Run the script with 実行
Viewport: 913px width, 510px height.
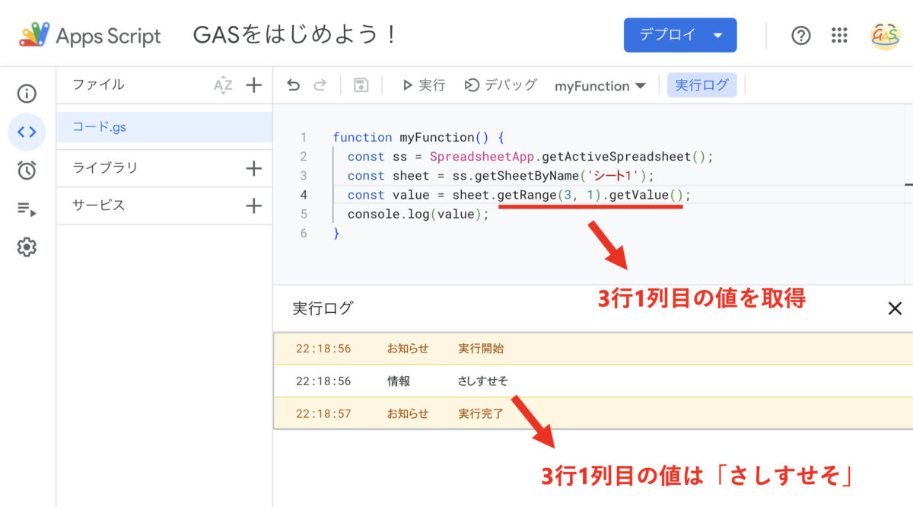point(423,84)
